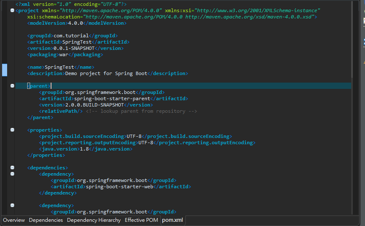Click the Demo project description text

(x=106, y=73)
